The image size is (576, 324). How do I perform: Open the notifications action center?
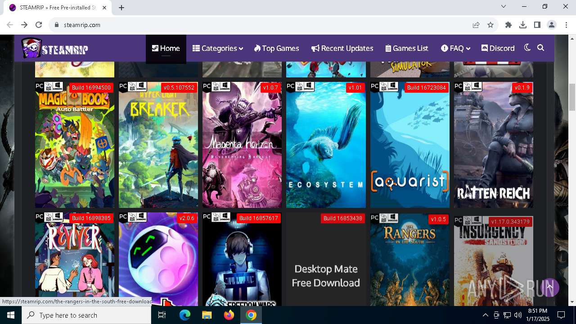coord(561,315)
